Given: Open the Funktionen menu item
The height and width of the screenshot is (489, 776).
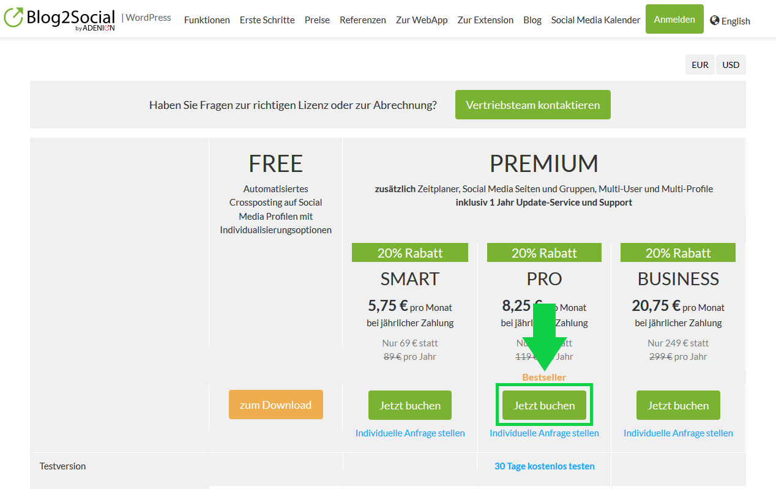Looking at the screenshot, I should pyautogui.click(x=207, y=20).
